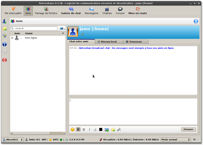Click the add file folder icon in chat toolbar
This screenshot has height=145, width=203.
click(113, 130)
